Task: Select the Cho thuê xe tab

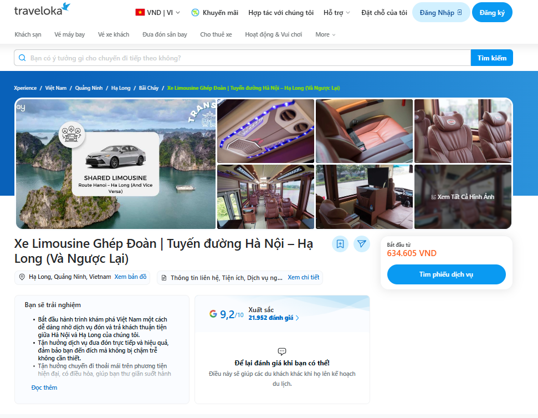Action: (x=216, y=34)
